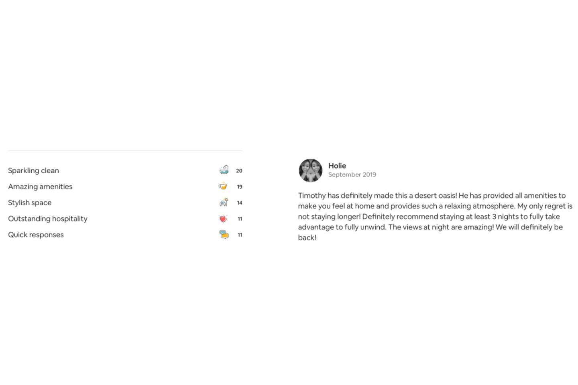Pick the Outstanding hospitality label

(x=48, y=219)
